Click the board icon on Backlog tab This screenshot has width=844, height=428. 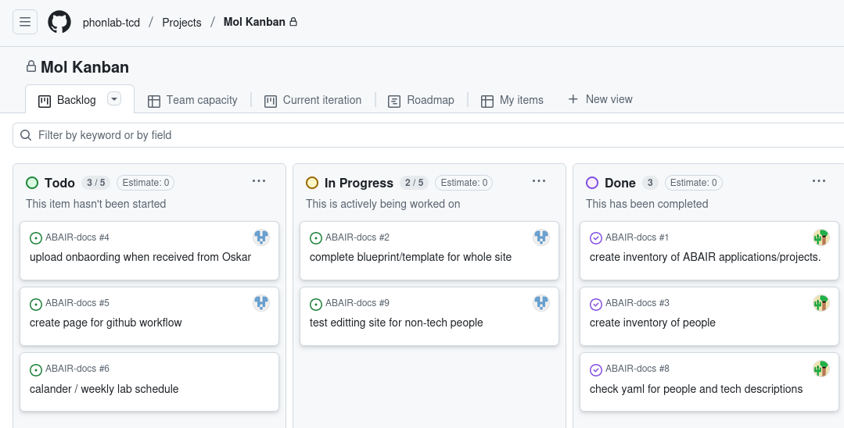click(44, 101)
